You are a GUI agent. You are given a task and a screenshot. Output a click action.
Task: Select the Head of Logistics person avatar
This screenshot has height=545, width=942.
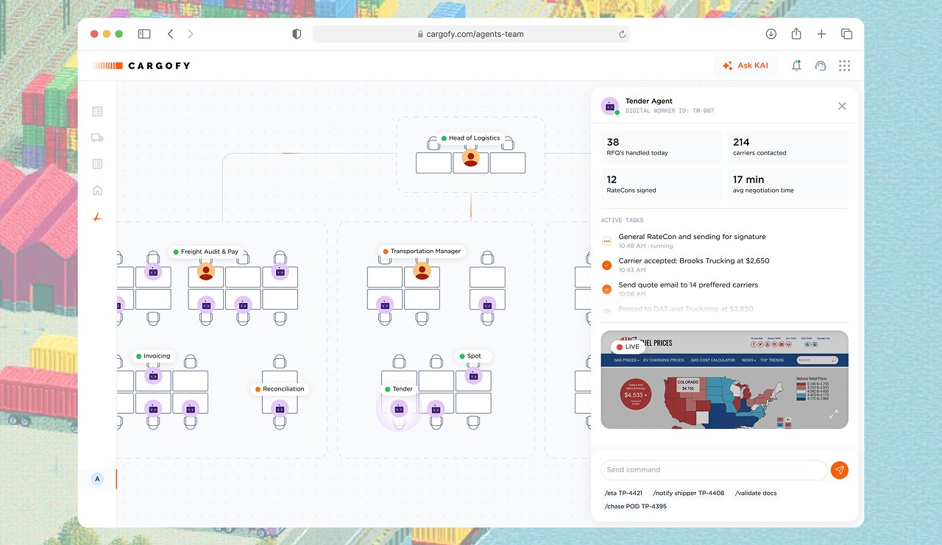point(471,158)
